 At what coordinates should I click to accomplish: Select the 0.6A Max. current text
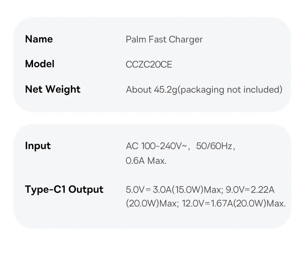point(146,161)
